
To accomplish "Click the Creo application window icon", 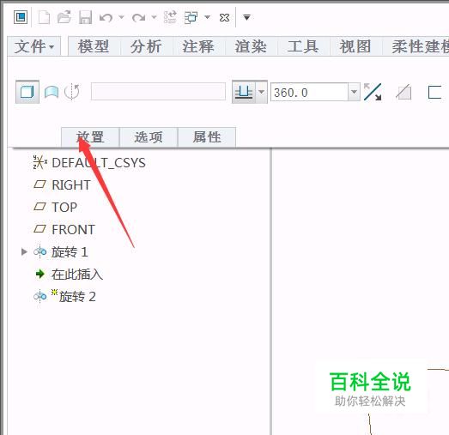I will point(21,17).
